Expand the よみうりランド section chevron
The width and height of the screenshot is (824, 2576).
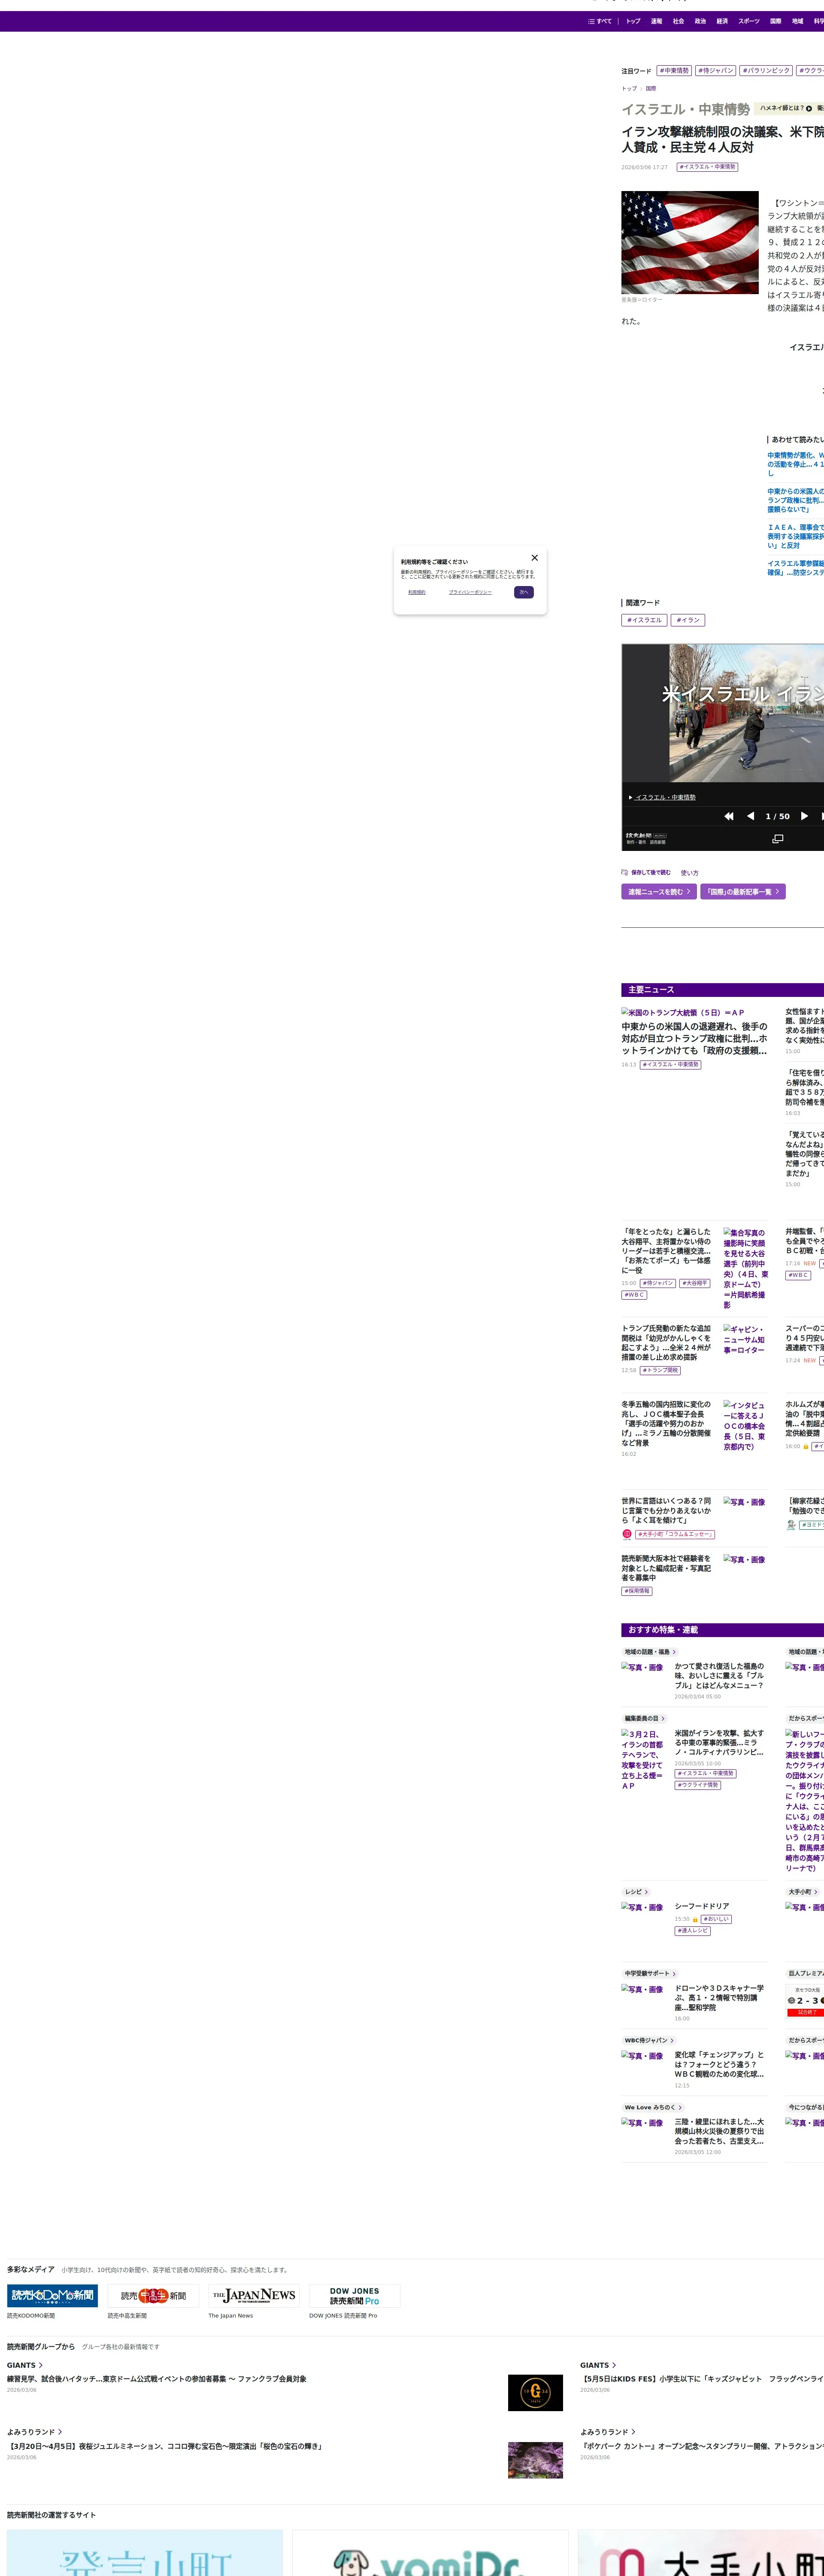tap(60, 2432)
